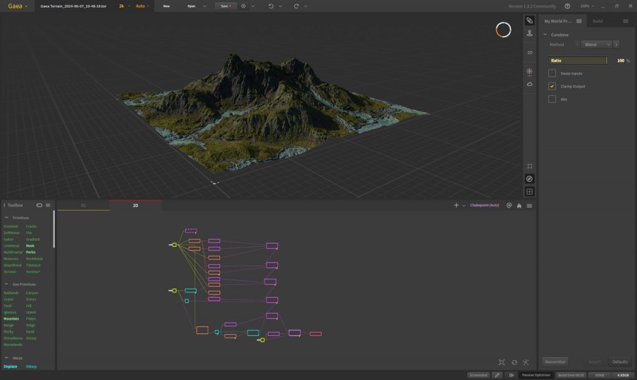
Task: Click the Toolbox vertical scrollbar
Action: 54,229
